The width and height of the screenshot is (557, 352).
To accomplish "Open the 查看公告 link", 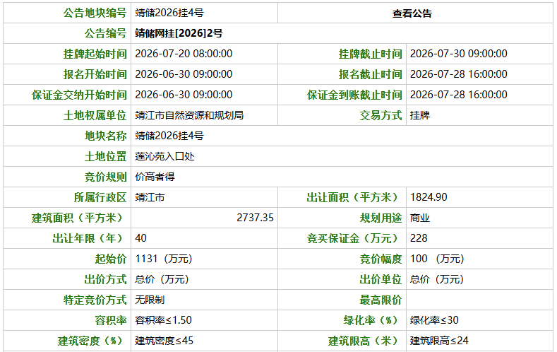I will [412, 13].
